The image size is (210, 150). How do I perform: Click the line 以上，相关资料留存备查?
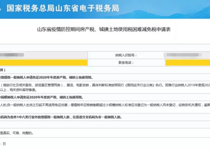click(18, 90)
